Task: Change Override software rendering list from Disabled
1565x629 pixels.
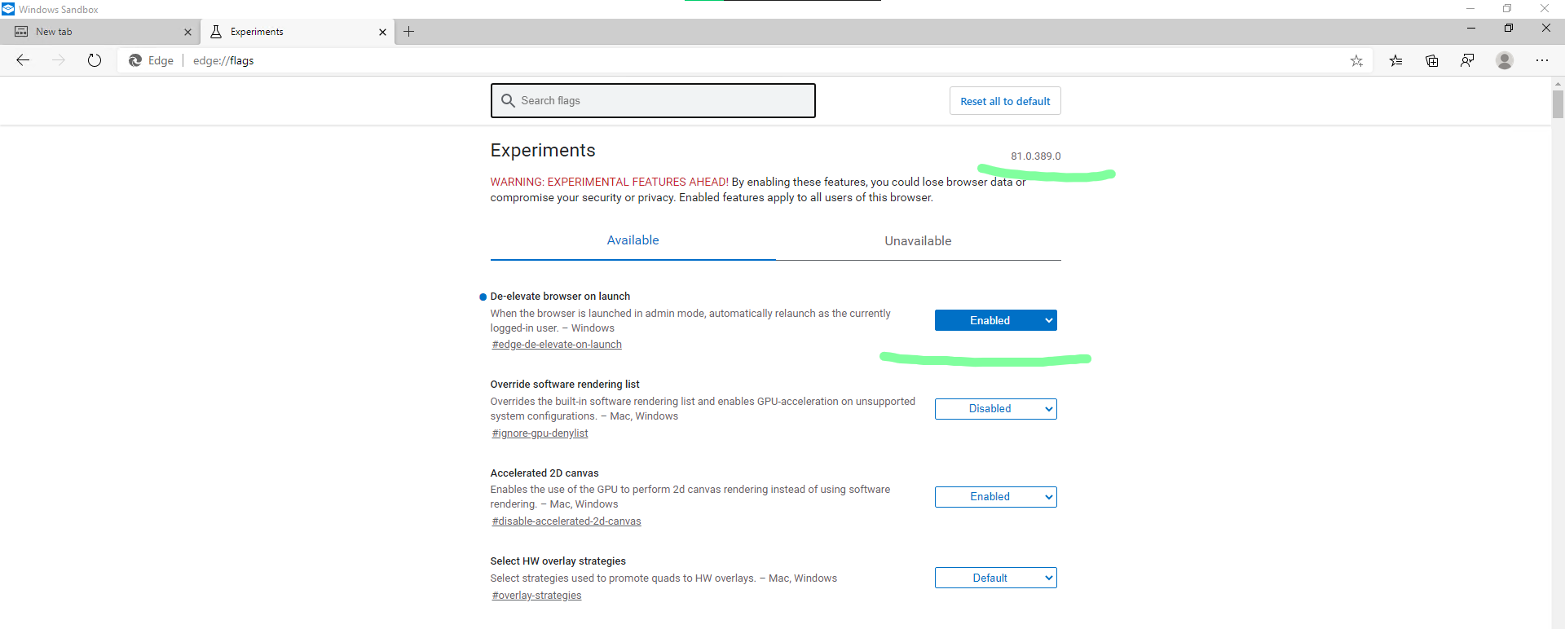Action: click(x=995, y=408)
